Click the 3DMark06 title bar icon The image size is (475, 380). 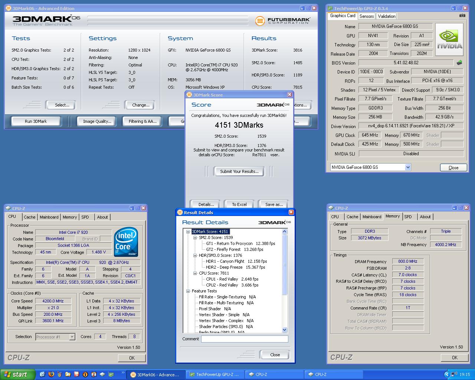[x=9, y=8]
